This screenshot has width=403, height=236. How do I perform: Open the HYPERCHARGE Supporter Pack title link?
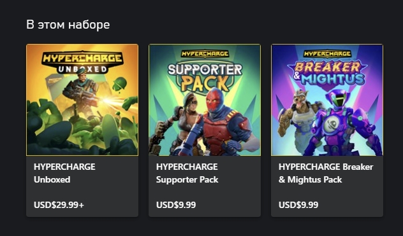point(187,173)
